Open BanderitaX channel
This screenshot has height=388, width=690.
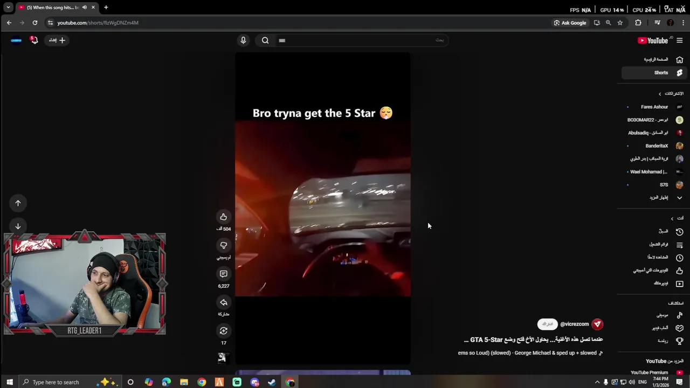coord(653,146)
